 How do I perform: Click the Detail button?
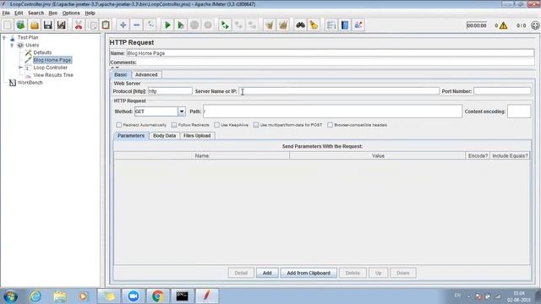(241, 273)
